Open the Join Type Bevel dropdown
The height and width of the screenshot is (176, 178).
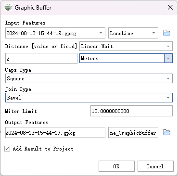pyautogui.click(x=89, y=98)
